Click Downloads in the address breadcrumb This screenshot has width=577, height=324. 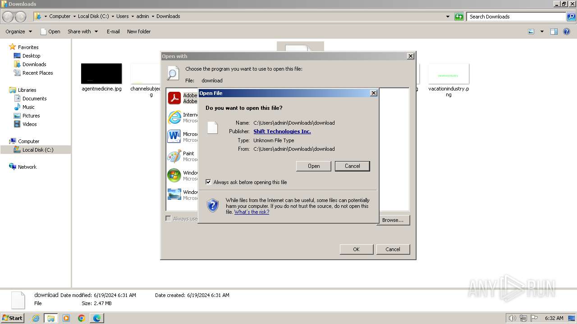point(168,16)
